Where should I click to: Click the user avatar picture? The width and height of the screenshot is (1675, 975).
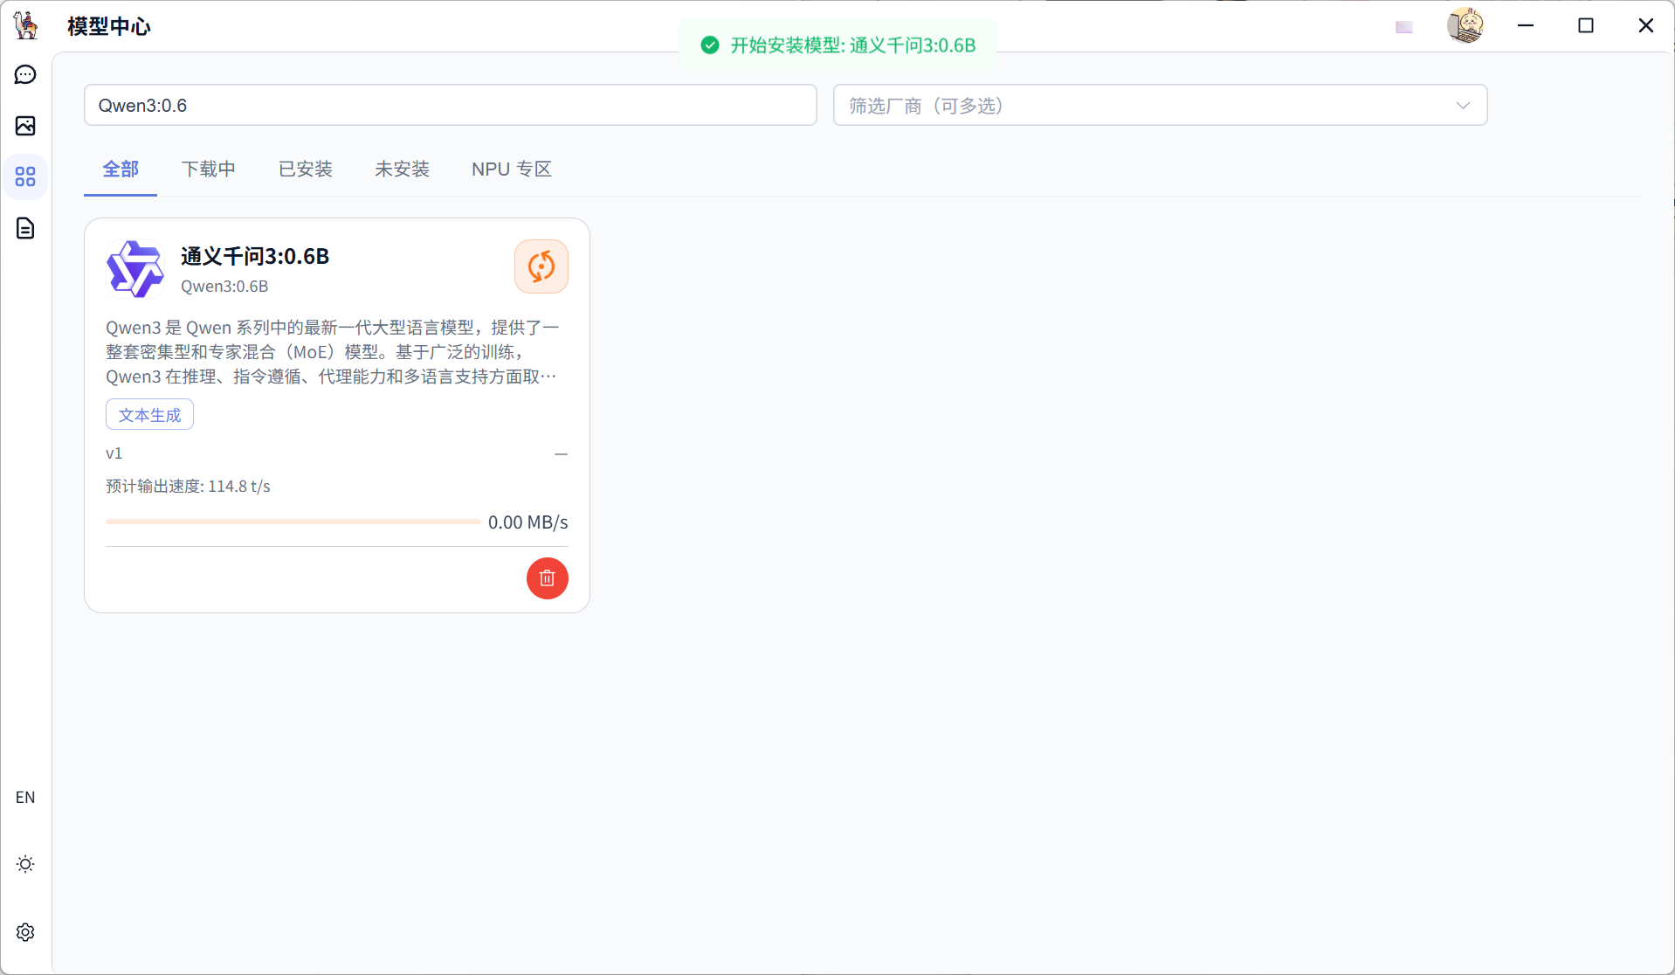pos(1465,25)
